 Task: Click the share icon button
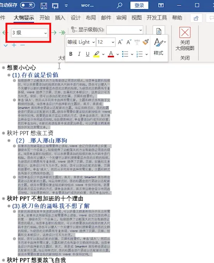(x=196, y=18)
